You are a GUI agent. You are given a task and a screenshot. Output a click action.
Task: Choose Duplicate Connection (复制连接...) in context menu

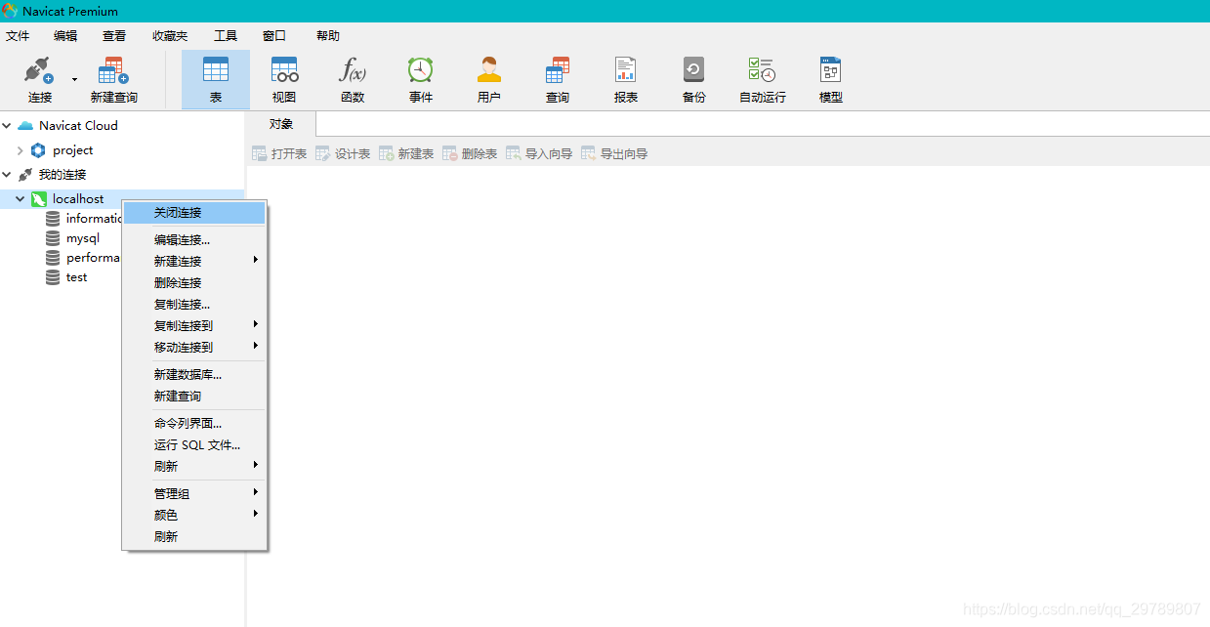(194, 304)
